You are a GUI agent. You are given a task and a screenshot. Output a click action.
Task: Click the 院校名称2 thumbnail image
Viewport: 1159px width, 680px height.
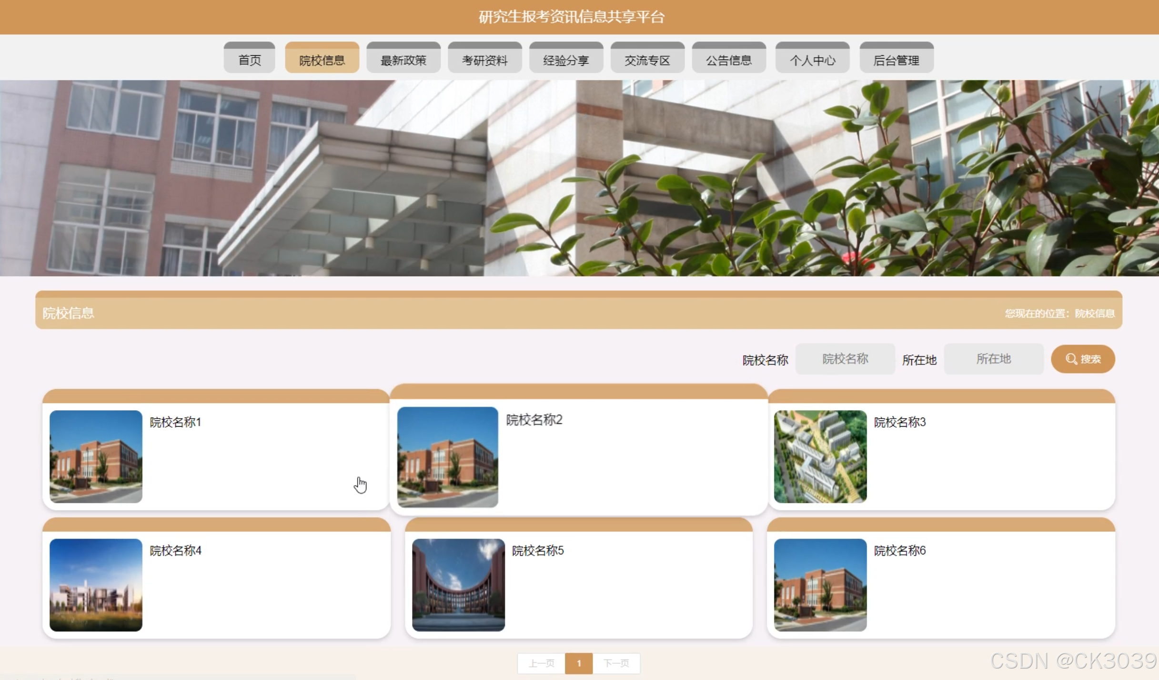pos(447,456)
